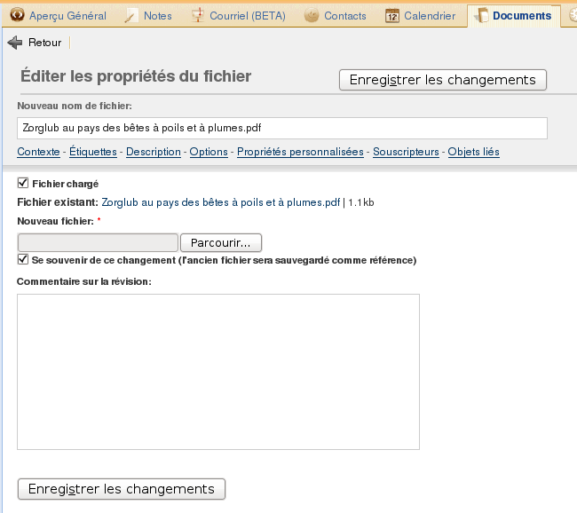Image resolution: width=577 pixels, height=513 pixels.
Task: Click the Calendrier calendar icon
Action: (x=391, y=15)
